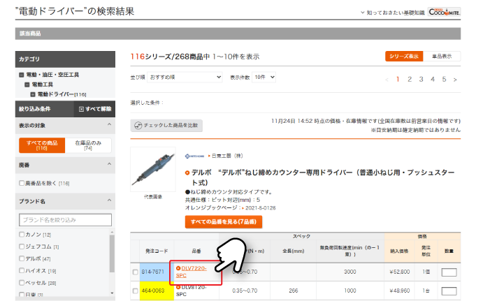Click the previous page arrow
This screenshot has height=301, width=490.
[x=387, y=80]
